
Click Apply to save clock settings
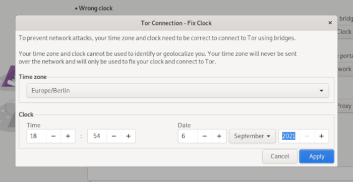point(317,156)
